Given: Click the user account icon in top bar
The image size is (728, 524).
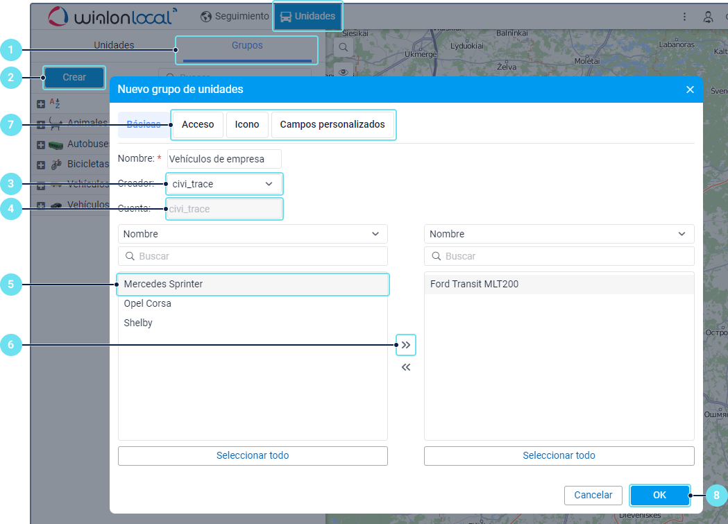Looking at the screenshot, I should [x=709, y=17].
